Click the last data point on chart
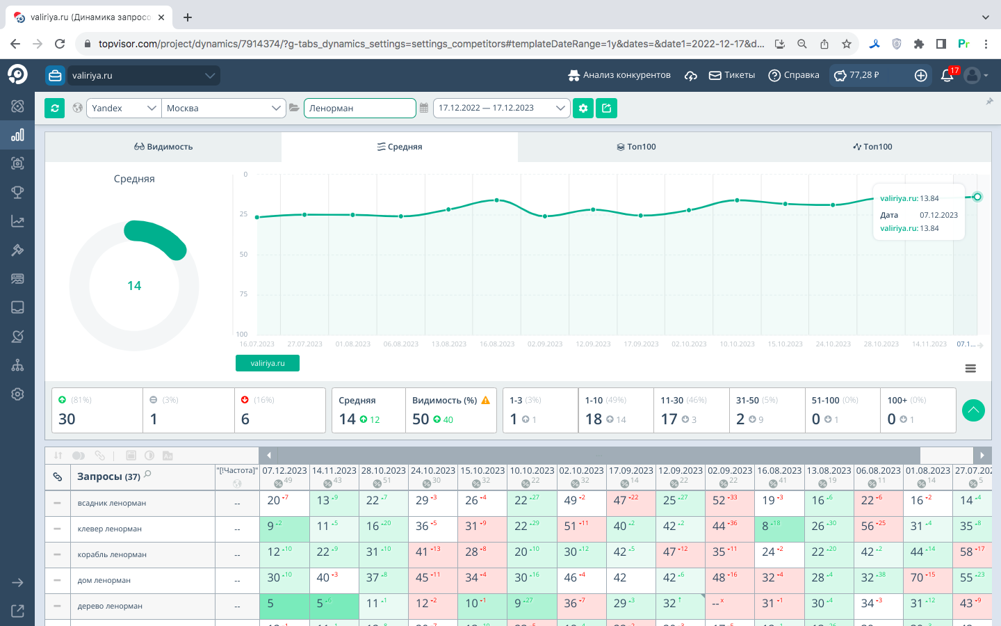The width and height of the screenshot is (1001, 626). pyautogui.click(x=977, y=197)
